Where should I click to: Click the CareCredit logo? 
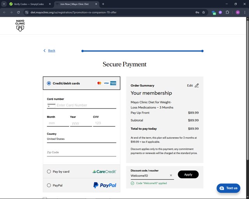(x=104, y=171)
